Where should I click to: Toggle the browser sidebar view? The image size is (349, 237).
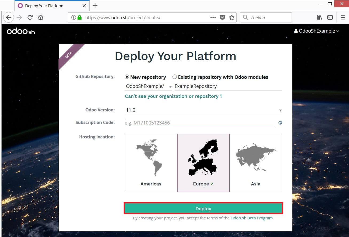tap(330, 17)
